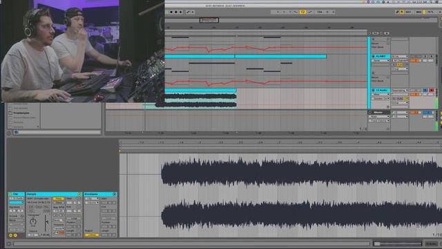Screen dimensions: 442x249
Task: Set 12 Audio monitor to Off
Action: [x=406, y=98]
